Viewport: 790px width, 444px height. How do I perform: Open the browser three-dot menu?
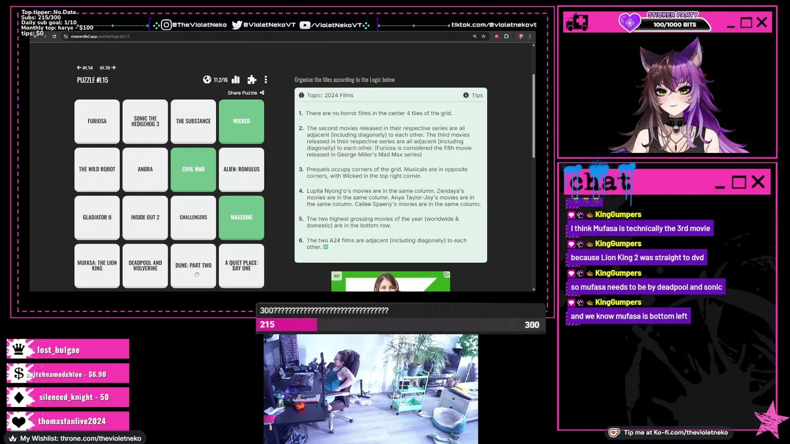pyautogui.click(x=530, y=36)
